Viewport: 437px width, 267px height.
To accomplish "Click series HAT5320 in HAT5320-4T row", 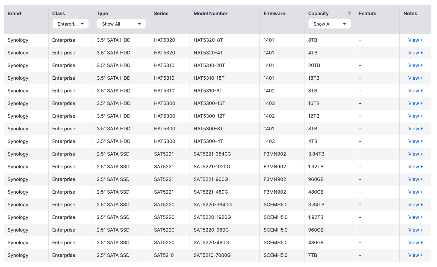I will pos(164,53).
